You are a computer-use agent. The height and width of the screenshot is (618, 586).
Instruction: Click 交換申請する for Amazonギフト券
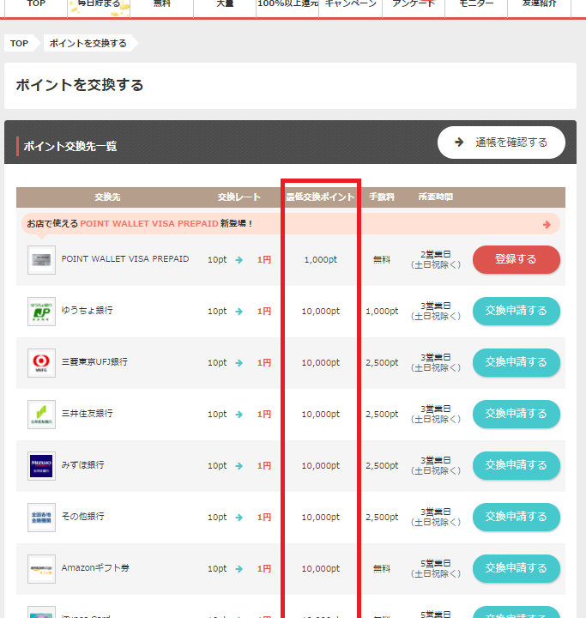point(517,568)
